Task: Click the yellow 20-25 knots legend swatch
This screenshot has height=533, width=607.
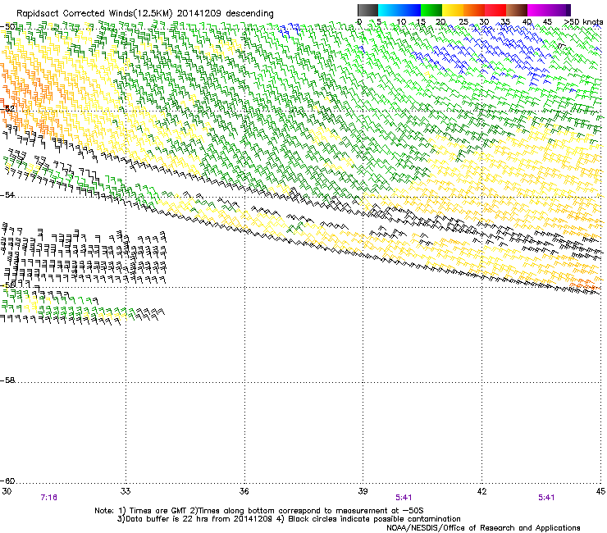Action: [453, 10]
